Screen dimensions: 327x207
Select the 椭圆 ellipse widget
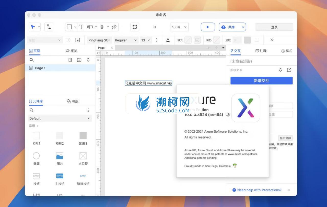click(x=36, y=159)
